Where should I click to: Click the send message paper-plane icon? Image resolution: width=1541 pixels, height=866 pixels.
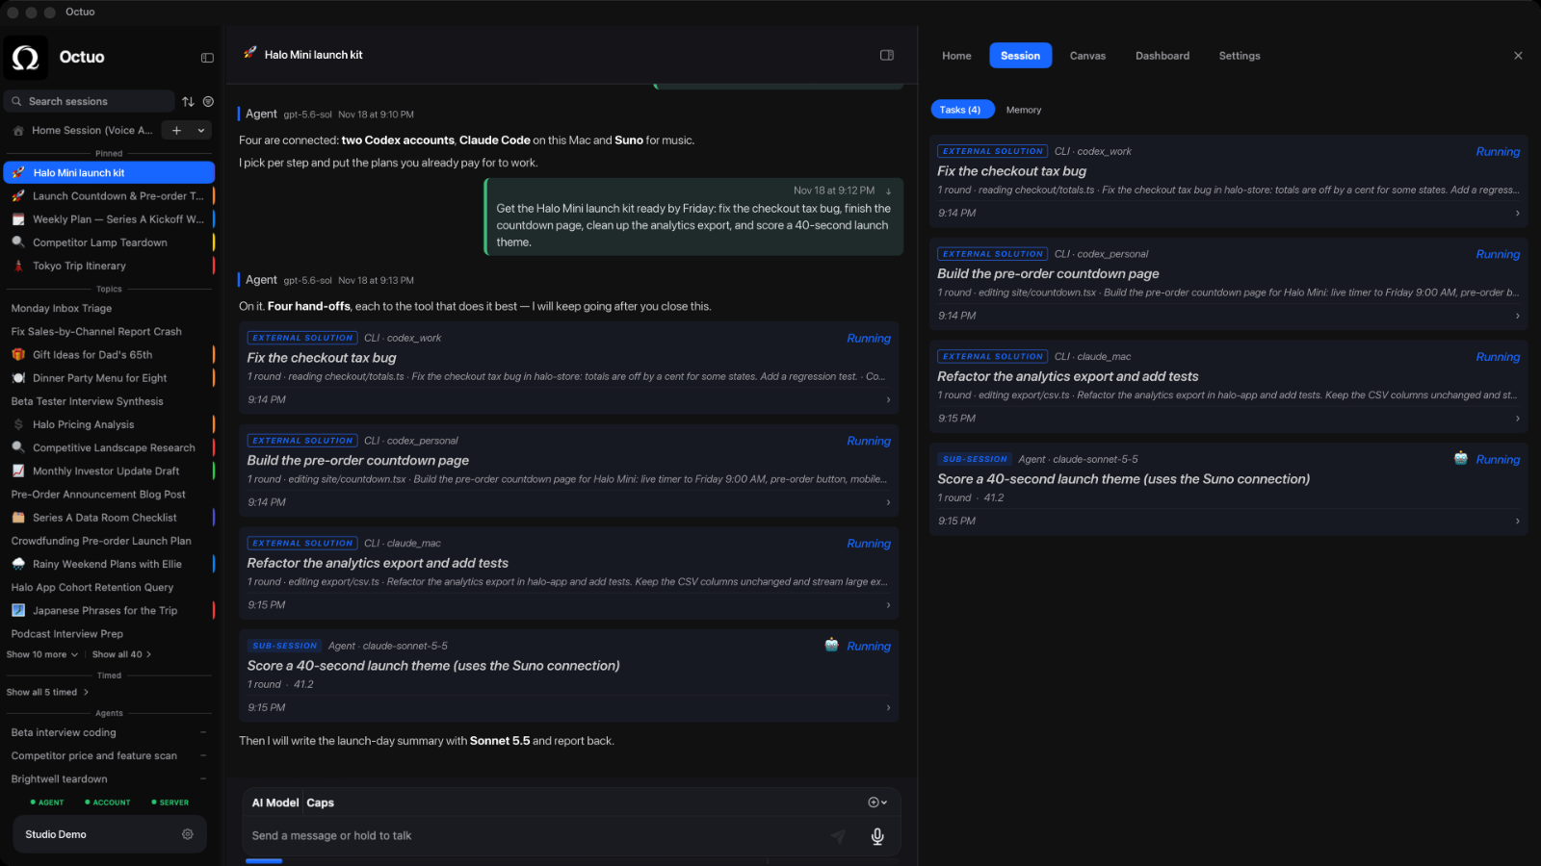pos(839,836)
